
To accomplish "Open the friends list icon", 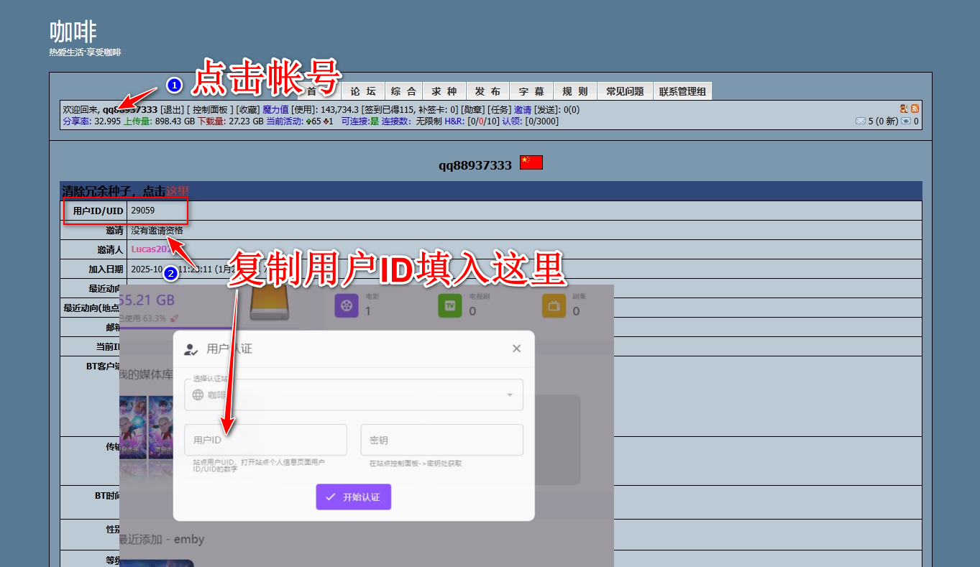I will tap(904, 109).
